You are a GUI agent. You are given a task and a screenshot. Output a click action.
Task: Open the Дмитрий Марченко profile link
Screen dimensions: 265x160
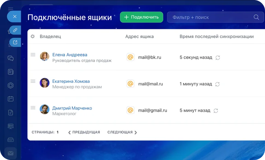(72, 108)
